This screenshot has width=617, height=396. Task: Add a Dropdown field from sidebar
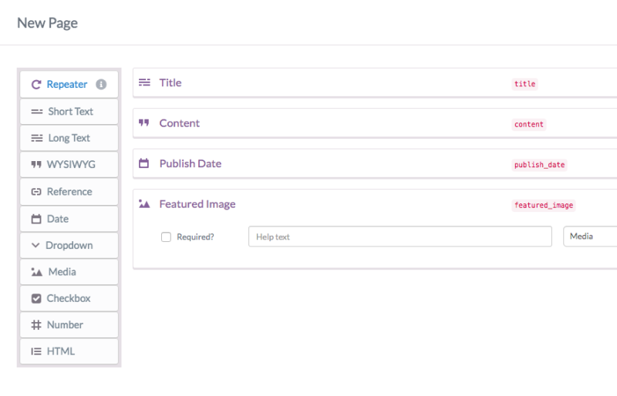pyautogui.click(x=69, y=246)
